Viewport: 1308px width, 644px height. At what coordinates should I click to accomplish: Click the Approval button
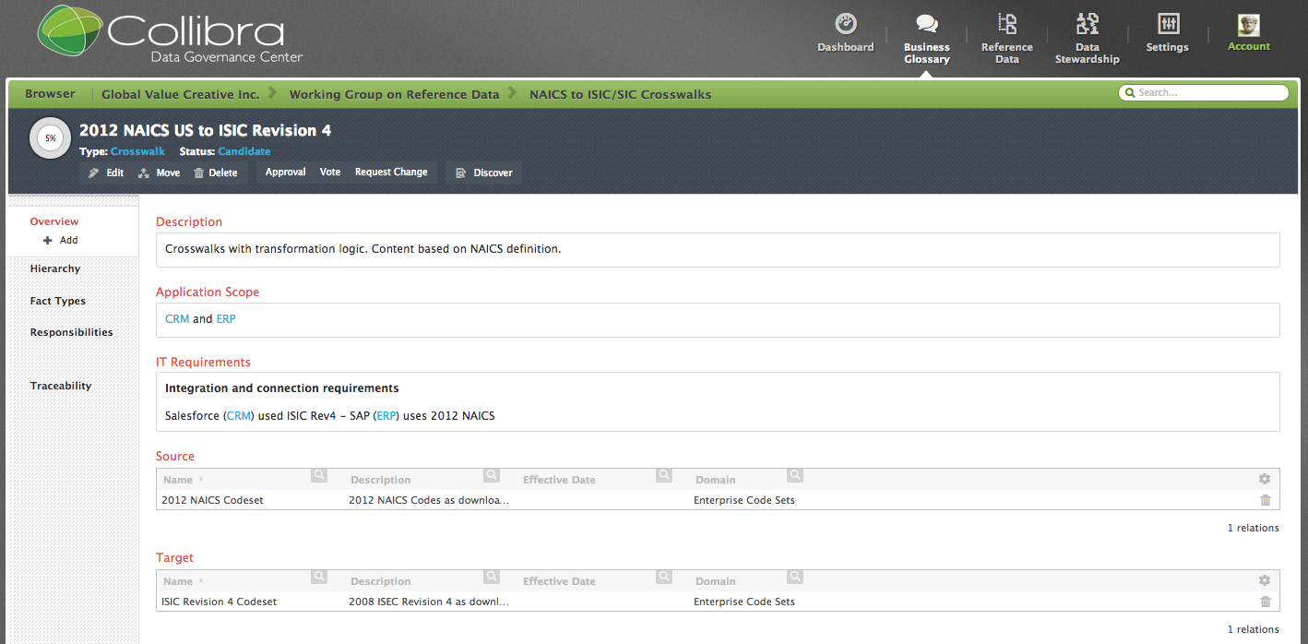tap(285, 172)
